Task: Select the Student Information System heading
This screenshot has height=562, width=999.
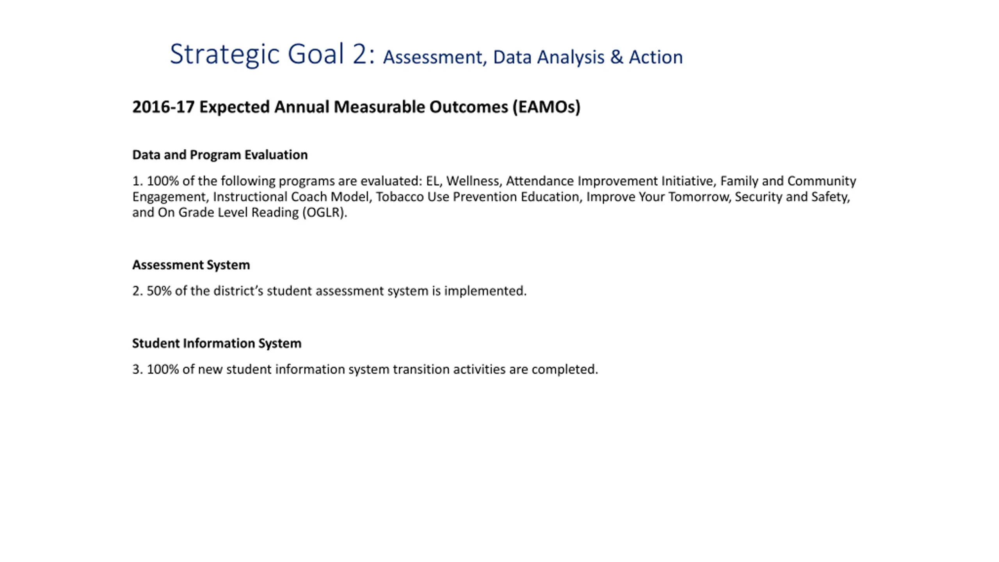Action: click(x=217, y=343)
